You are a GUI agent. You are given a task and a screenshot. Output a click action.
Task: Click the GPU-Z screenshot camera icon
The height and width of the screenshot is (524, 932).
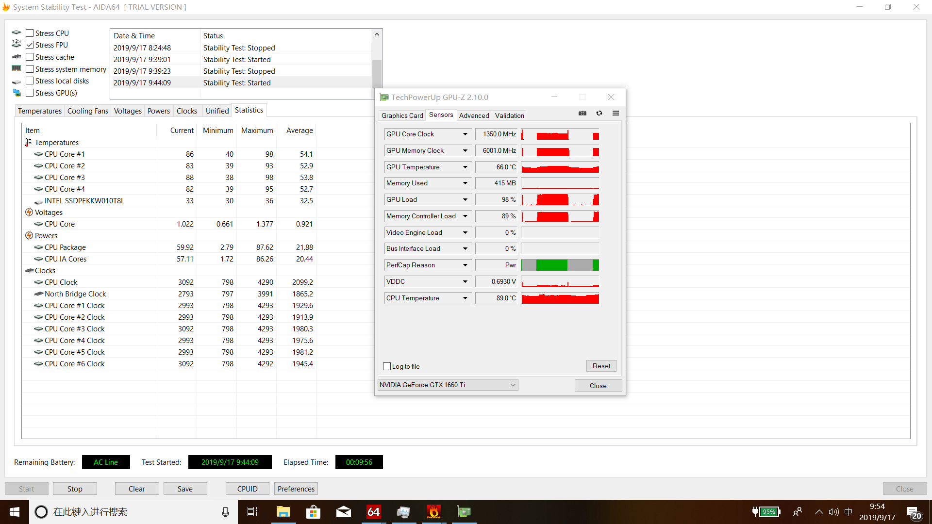582,113
